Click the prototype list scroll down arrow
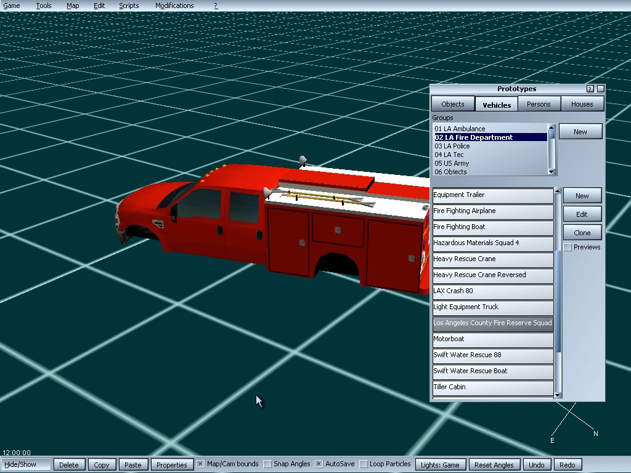This screenshot has width=631, height=473. 558,395
